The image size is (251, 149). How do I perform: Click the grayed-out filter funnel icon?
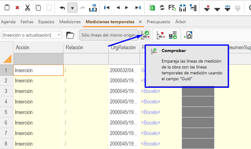(x=238, y=8)
